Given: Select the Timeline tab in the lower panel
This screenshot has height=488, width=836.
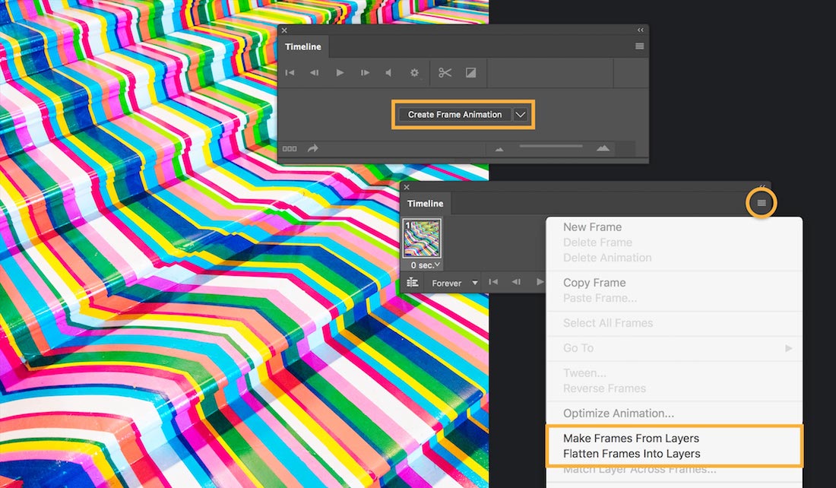Looking at the screenshot, I should (x=425, y=203).
